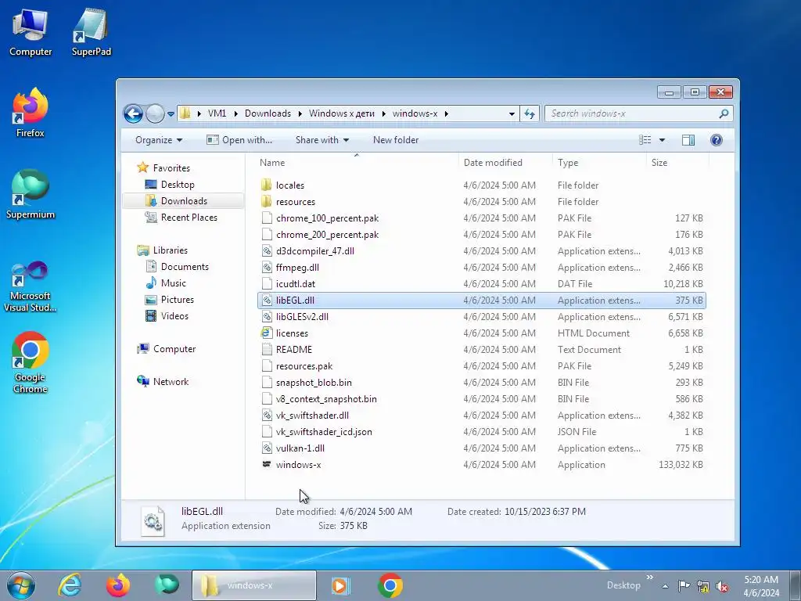Sort by Date modified column header
The height and width of the screenshot is (601, 801).
[493, 163]
